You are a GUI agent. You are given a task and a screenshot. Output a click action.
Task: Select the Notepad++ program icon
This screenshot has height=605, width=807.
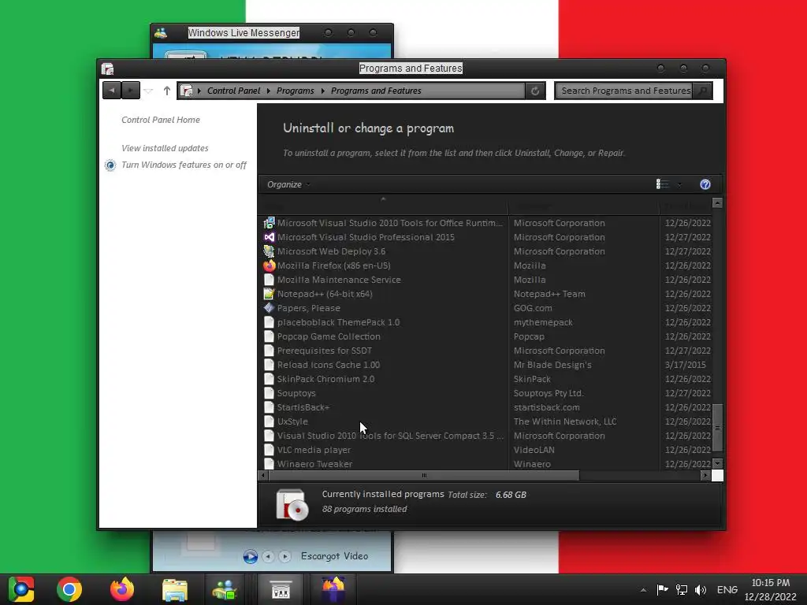click(269, 294)
